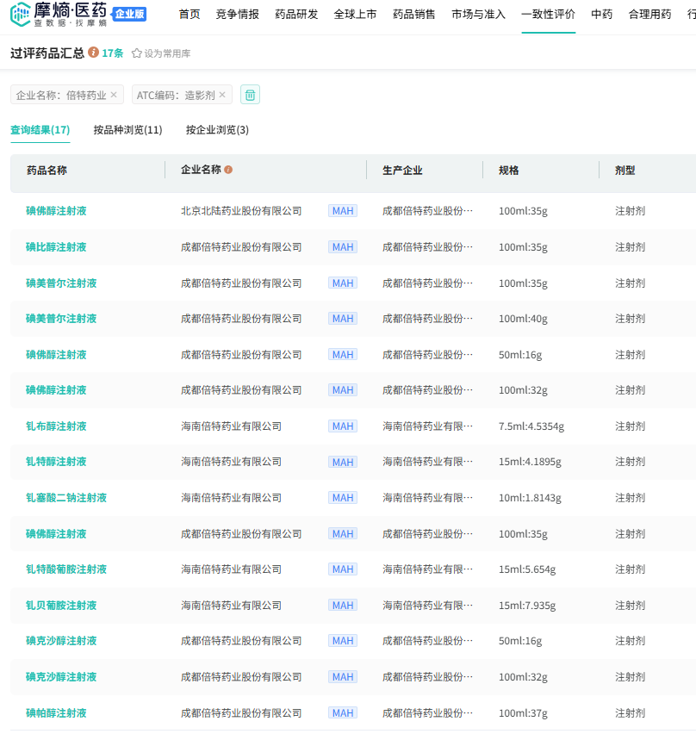Open 药品研发 in top navigation
Screen dimensions: 696x740
click(296, 15)
